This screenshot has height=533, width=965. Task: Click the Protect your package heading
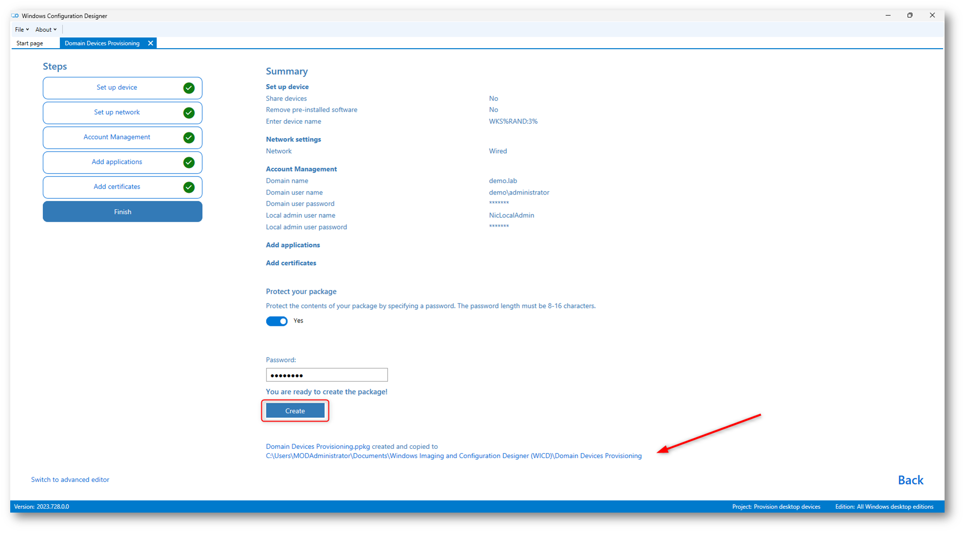click(301, 292)
